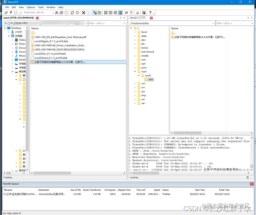
Task: Open the Help menu
Action: coord(61,7)
